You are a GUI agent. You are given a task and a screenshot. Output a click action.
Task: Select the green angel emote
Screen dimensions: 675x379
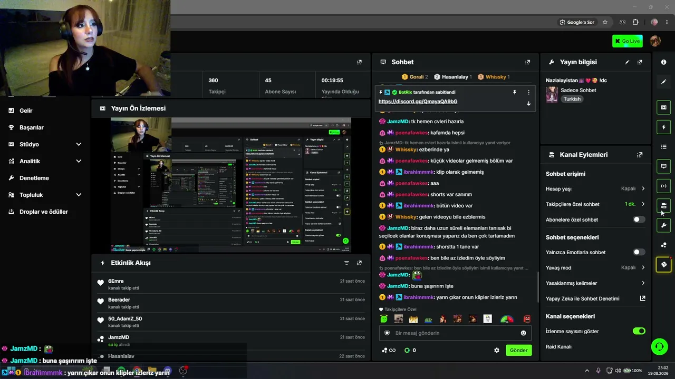coord(383,319)
